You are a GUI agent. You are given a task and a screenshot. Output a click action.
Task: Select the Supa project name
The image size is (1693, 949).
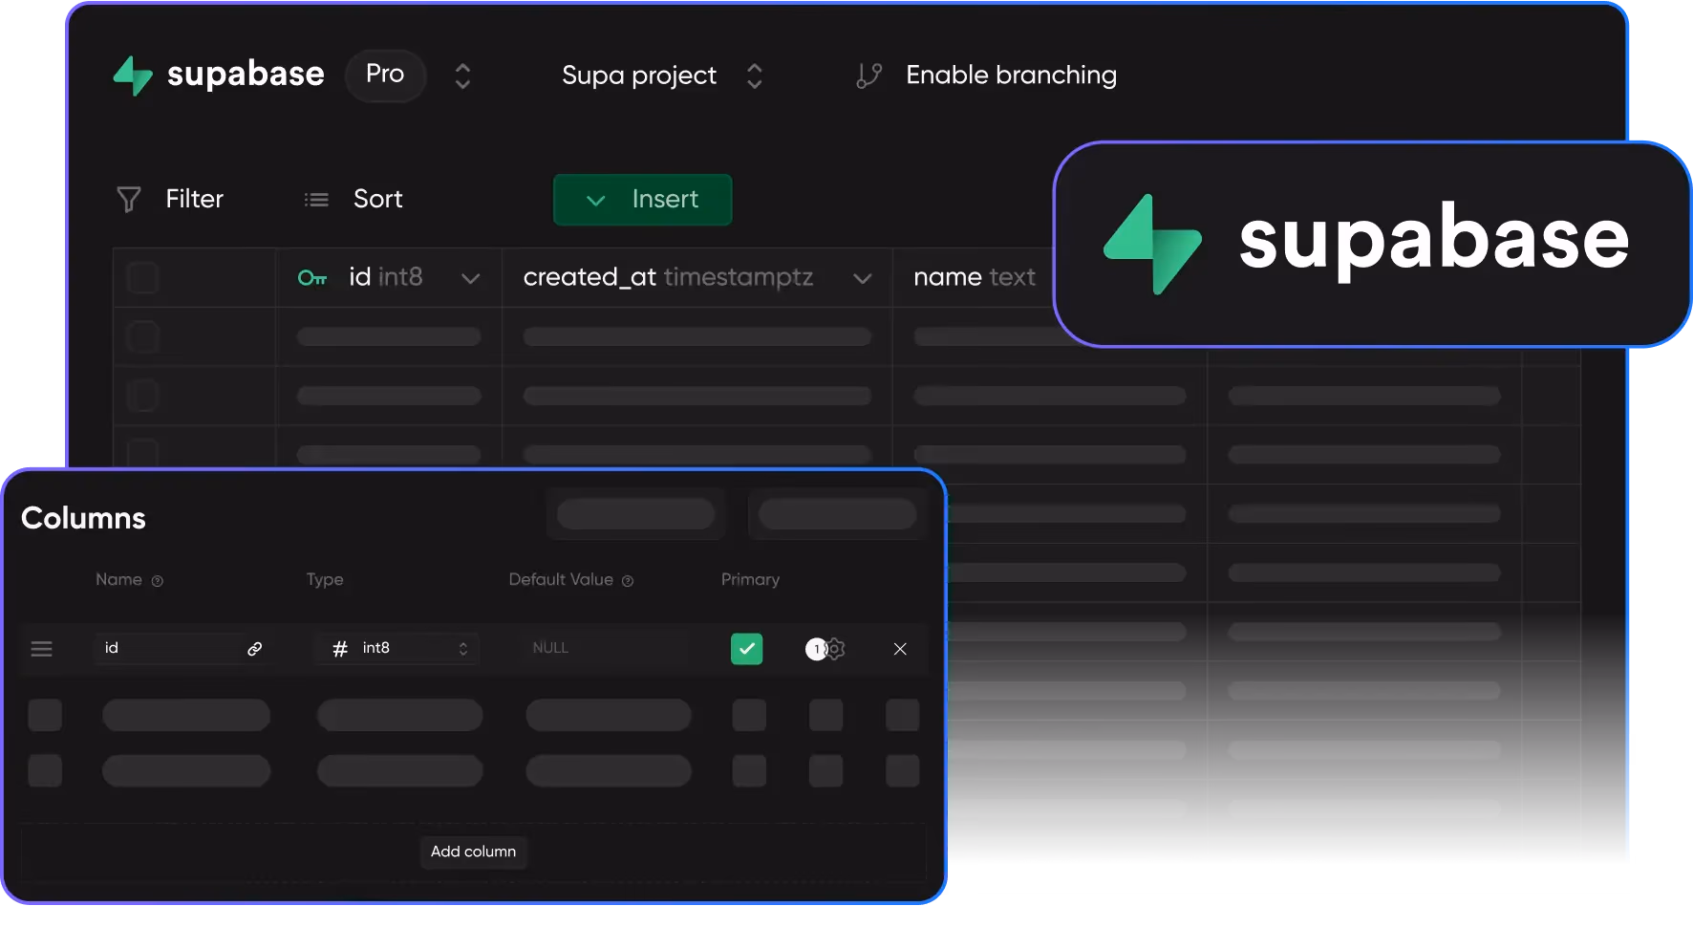tap(639, 75)
